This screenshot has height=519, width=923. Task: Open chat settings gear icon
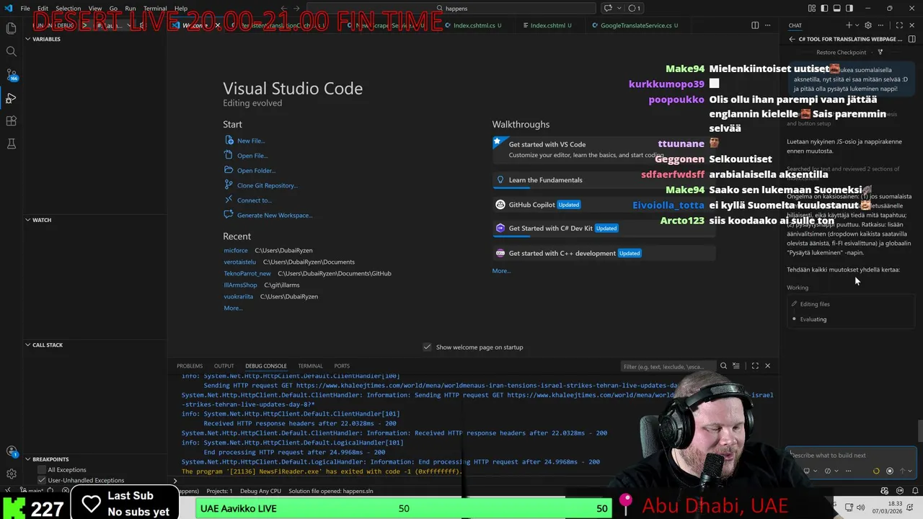(x=868, y=25)
